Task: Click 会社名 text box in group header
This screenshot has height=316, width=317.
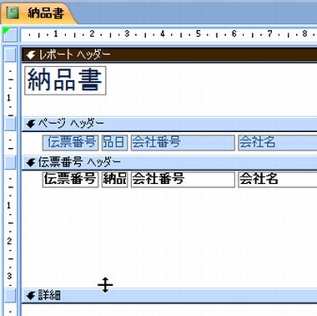Action: point(278,179)
